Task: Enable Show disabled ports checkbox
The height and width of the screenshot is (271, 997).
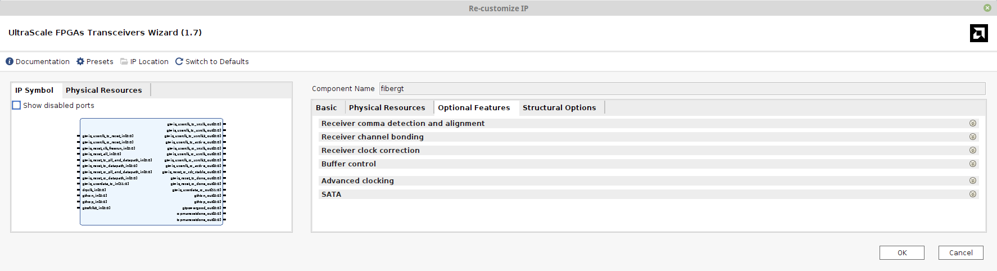Action: [x=16, y=105]
